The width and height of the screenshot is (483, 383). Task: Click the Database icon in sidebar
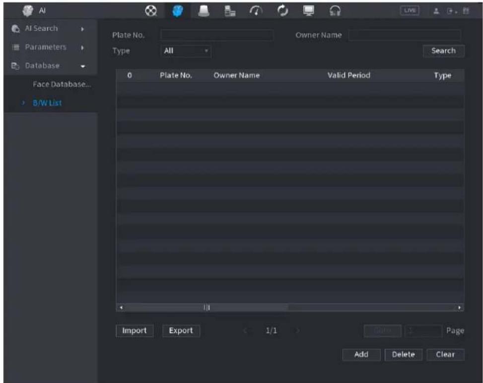point(15,66)
